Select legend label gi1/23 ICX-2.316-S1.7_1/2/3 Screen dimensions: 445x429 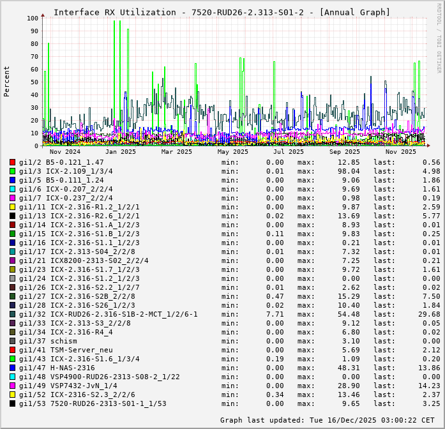point(79,269)
